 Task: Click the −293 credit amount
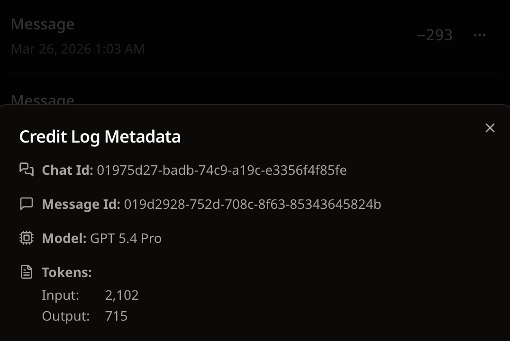point(435,35)
